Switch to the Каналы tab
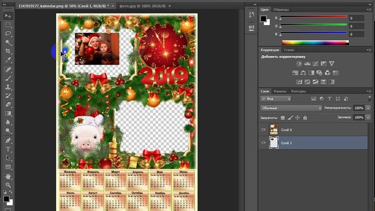The width and height of the screenshot is (375, 211). (x=280, y=91)
